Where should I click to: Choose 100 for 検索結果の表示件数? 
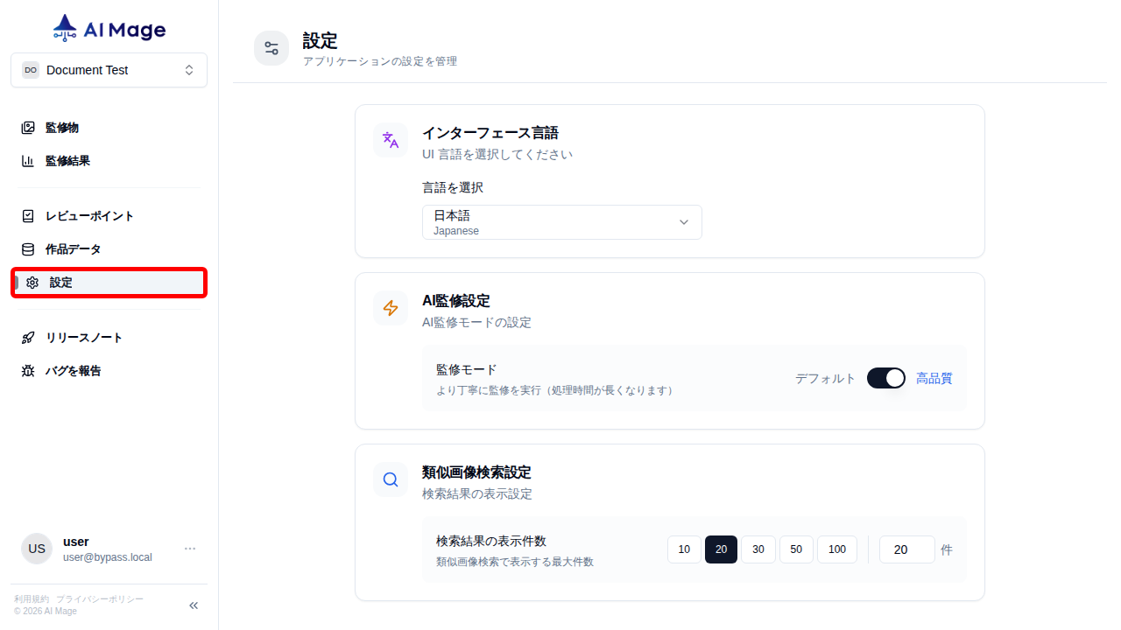836,549
